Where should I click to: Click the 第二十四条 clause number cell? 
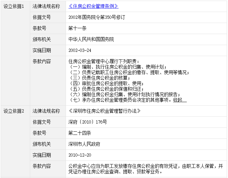click(80, 133)
